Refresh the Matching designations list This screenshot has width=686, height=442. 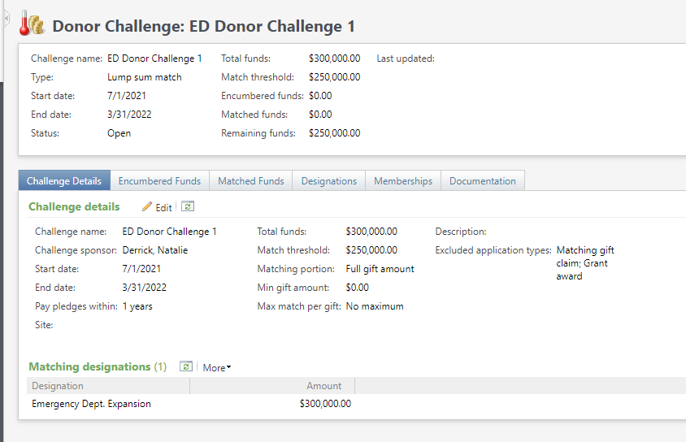[185, 366]
